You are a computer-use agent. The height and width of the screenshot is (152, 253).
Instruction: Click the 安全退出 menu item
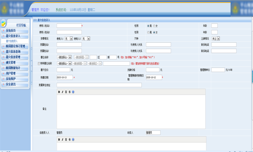point(15,84)
